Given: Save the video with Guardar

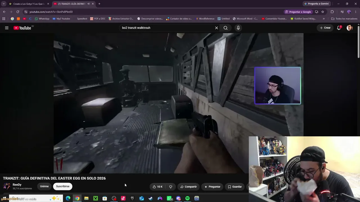Looking at the screenshot, I should coord(235,187).
